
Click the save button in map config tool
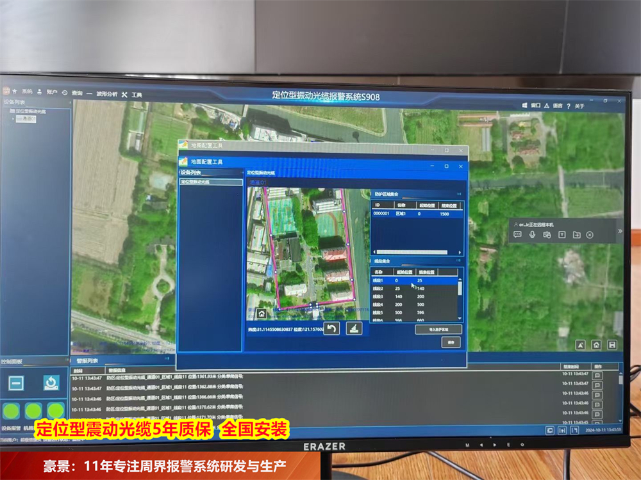coord(450,342)
